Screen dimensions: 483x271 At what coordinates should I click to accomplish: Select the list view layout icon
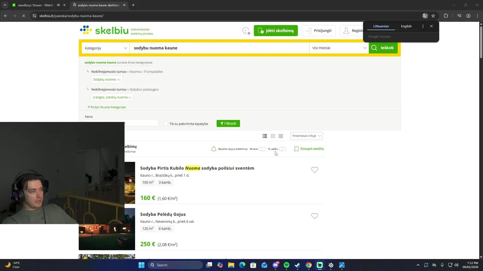click(x=265, y=136)
